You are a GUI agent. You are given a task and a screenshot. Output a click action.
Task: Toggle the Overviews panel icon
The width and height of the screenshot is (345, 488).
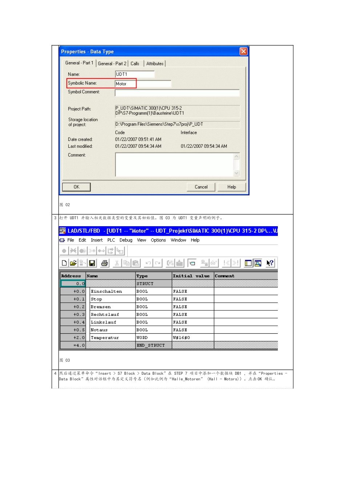[248, 263]
